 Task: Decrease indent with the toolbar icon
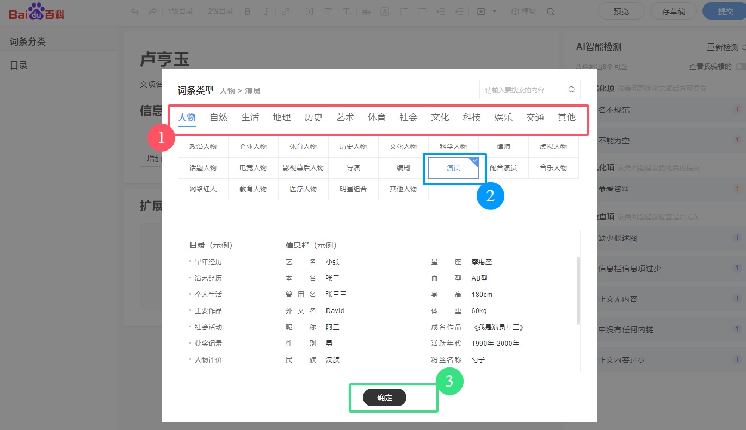459,11
